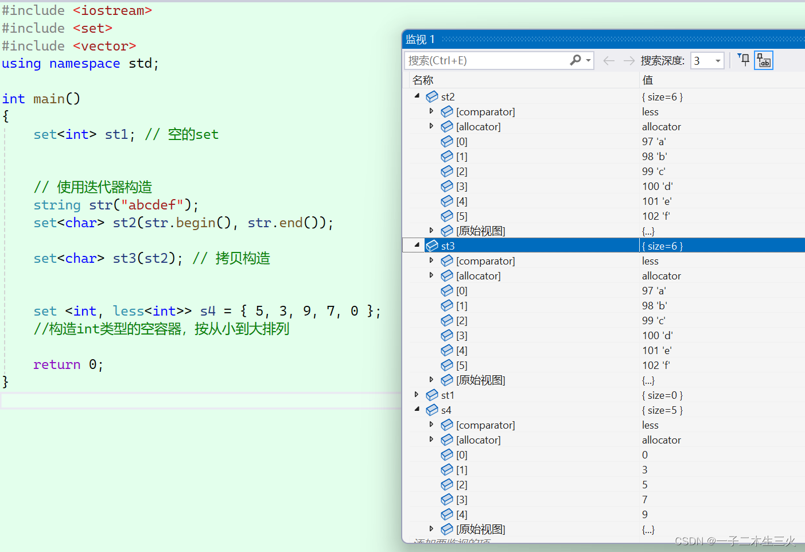Toggle the pin toolbar icon in watch window
Image resolution: width=805 pixels, height=552 pixels.
pos(744,60)
